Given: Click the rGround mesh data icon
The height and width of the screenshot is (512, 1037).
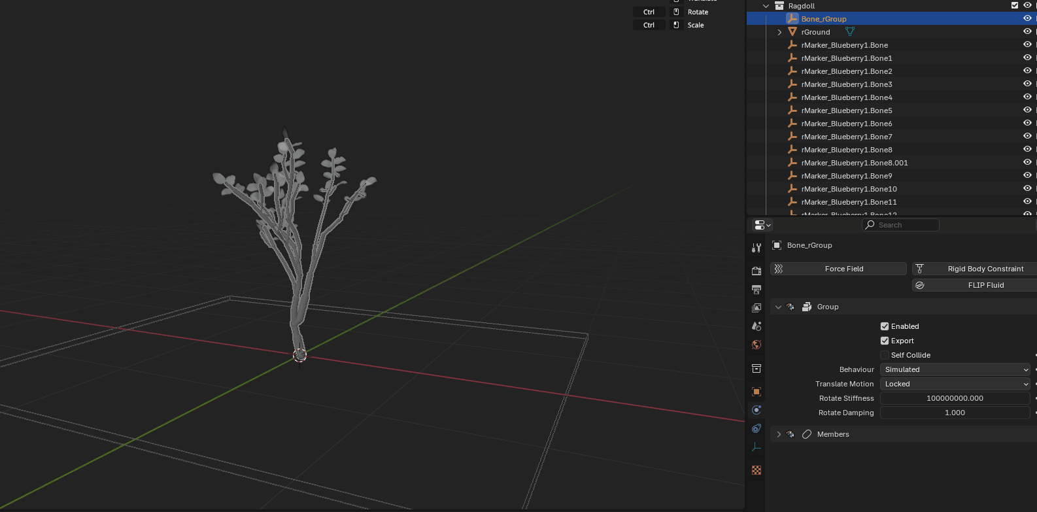Looking at the screenshot, I should pyautogui.click(x=850, y=32).
